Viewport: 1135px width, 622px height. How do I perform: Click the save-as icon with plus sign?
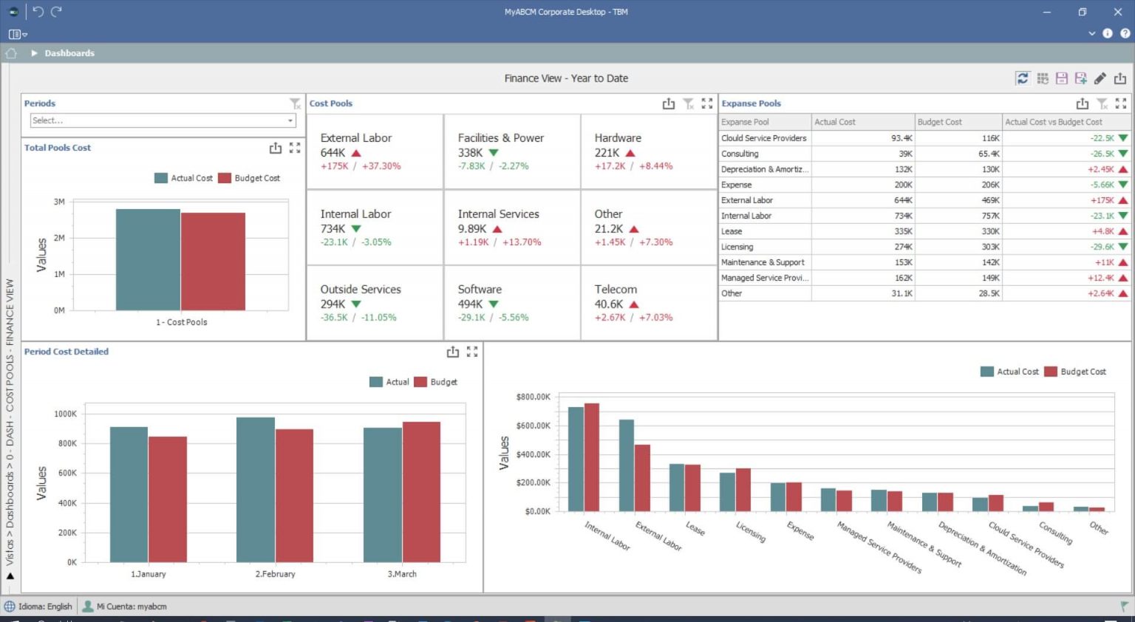(x=1080, y=78)
